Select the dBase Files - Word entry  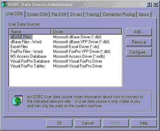coord(26,42)
